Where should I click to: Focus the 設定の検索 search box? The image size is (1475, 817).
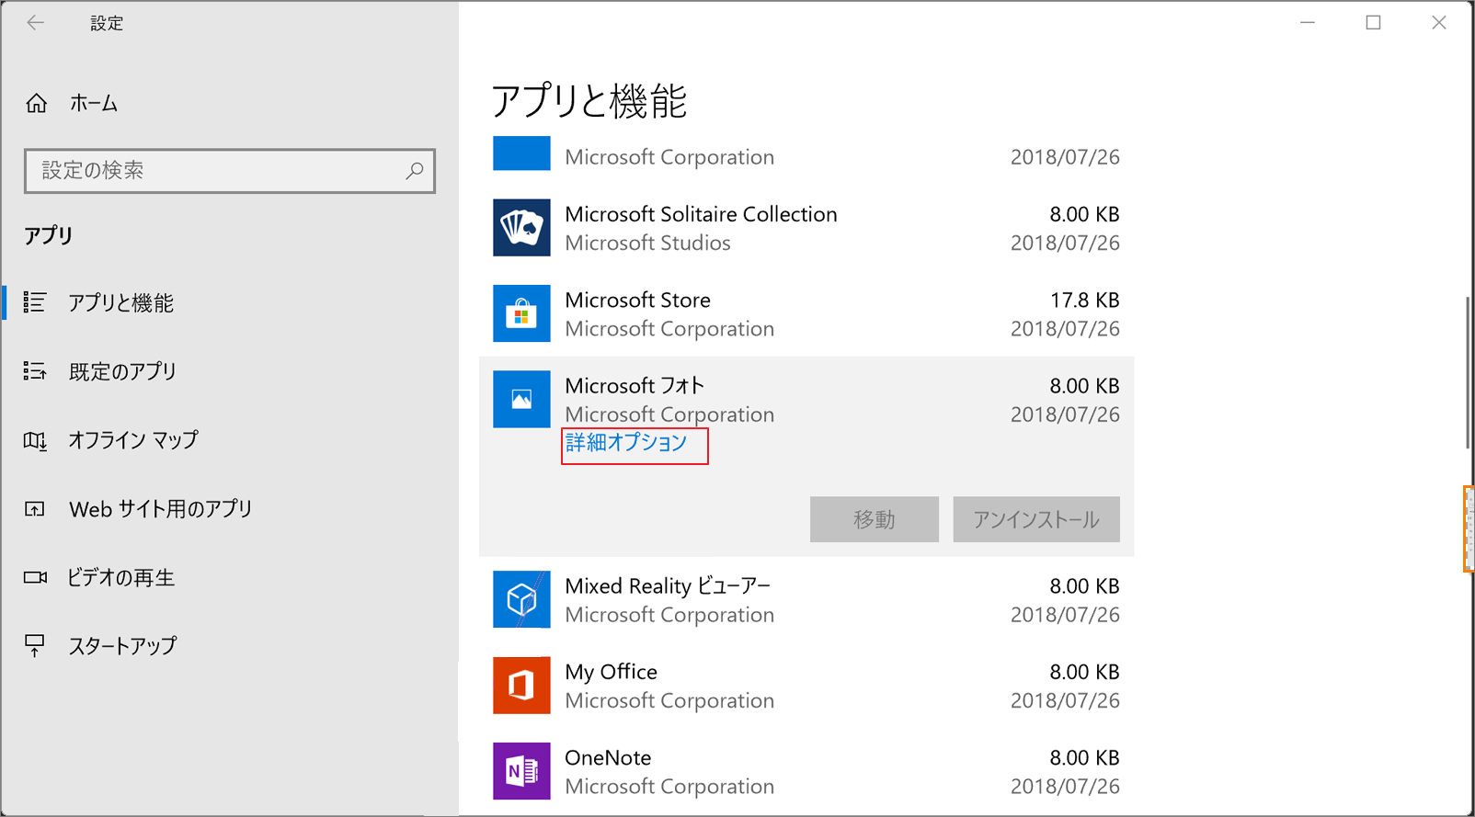[230, 171]
